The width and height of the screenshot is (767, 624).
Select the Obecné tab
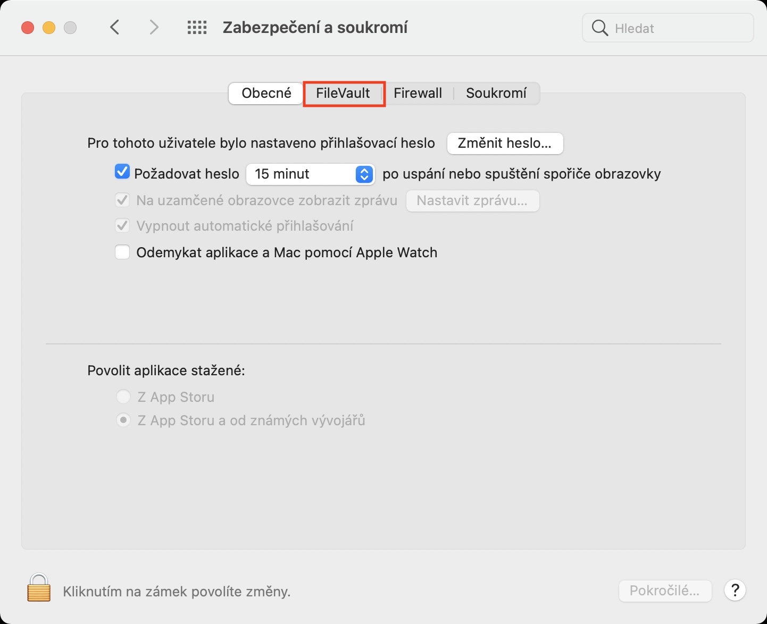point(266,94)
